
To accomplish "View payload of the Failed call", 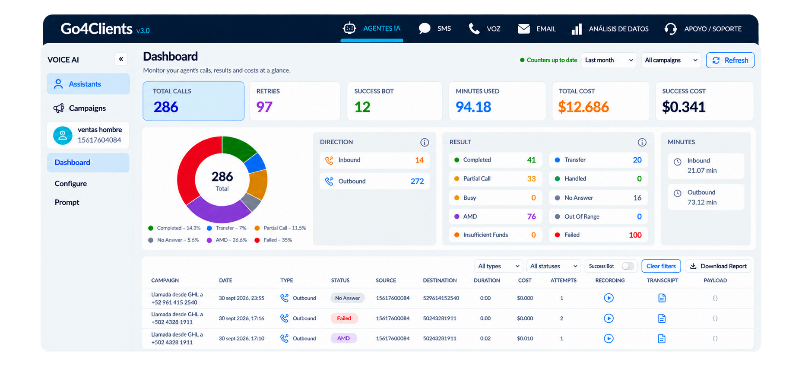I will pos(715,318).
